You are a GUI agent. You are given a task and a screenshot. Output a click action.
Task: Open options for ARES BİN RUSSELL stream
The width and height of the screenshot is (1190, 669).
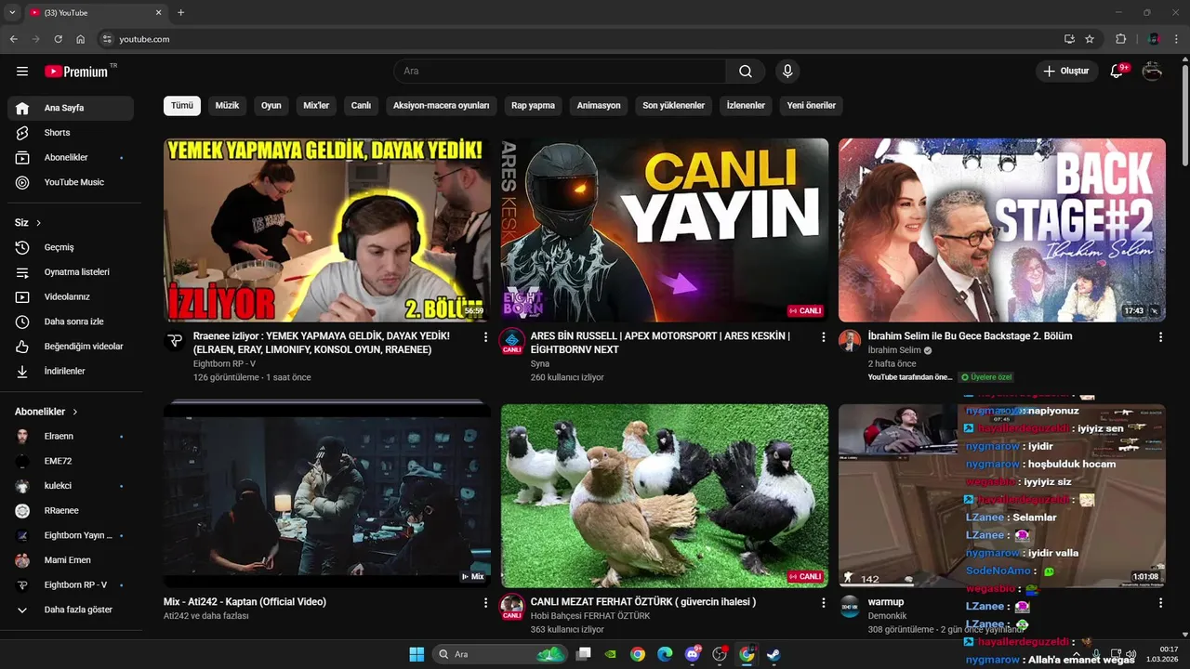tap(823, 337)
